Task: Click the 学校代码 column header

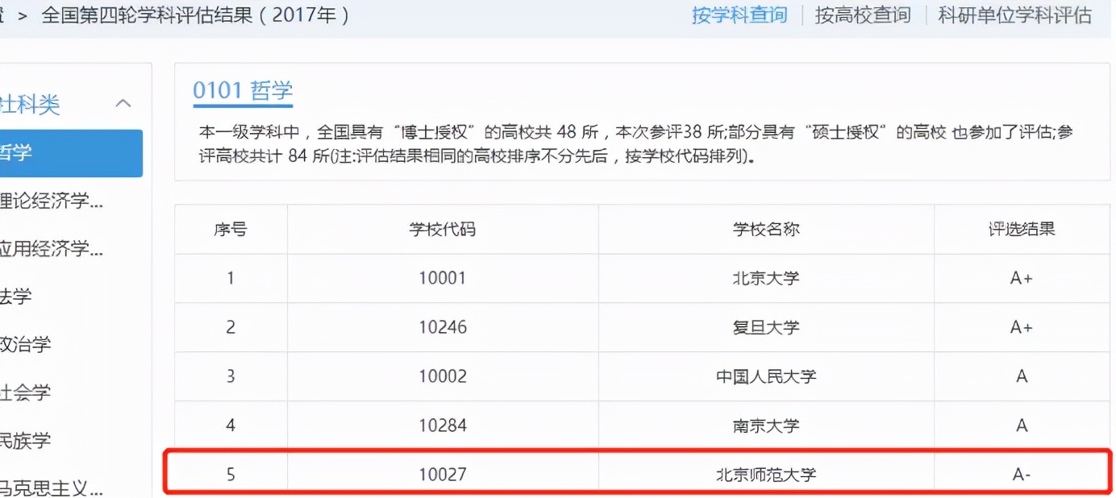Action: pos(442,229)
